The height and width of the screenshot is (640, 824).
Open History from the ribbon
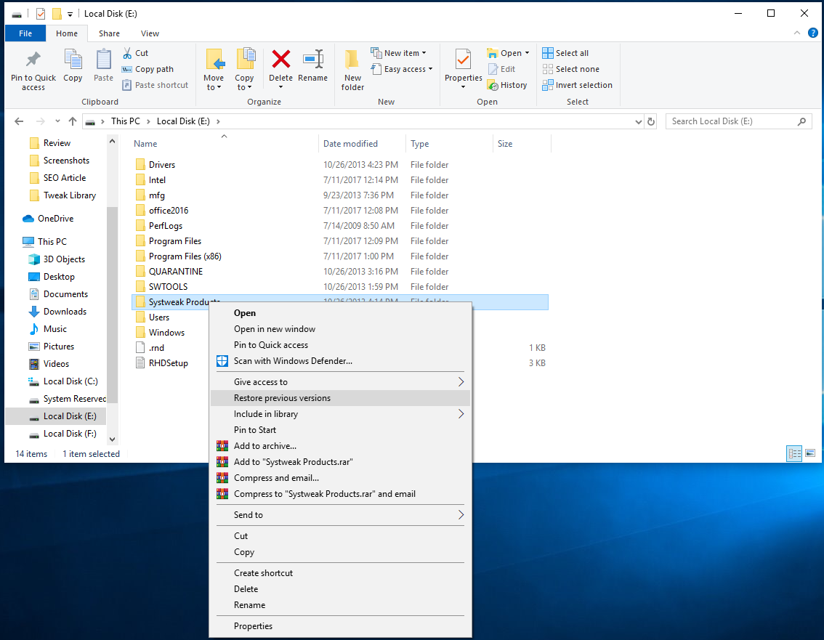coord(507,85)
